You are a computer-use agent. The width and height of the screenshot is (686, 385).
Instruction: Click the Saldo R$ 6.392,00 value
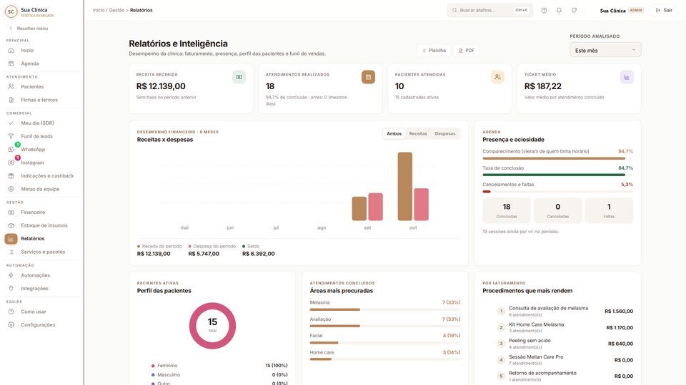[259, 254]
